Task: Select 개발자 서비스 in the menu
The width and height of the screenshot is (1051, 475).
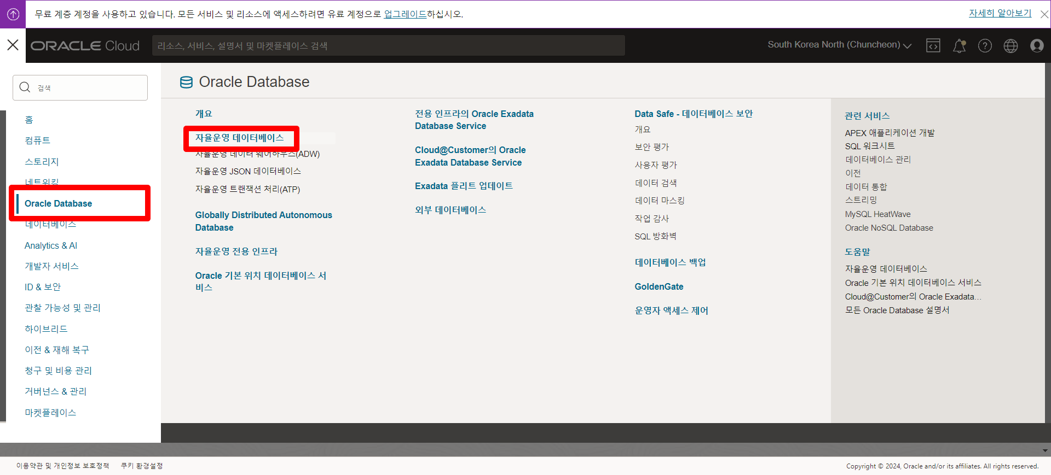Action: coord(51,266)
